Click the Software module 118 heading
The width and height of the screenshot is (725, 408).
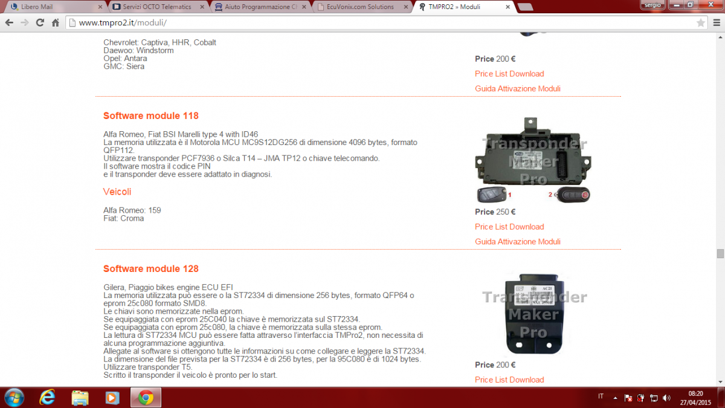(x=151, y=115)
